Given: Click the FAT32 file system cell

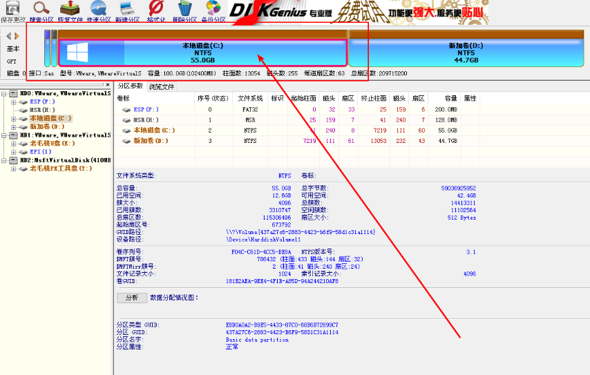Looking at the screenshot, I should point(250,109).
